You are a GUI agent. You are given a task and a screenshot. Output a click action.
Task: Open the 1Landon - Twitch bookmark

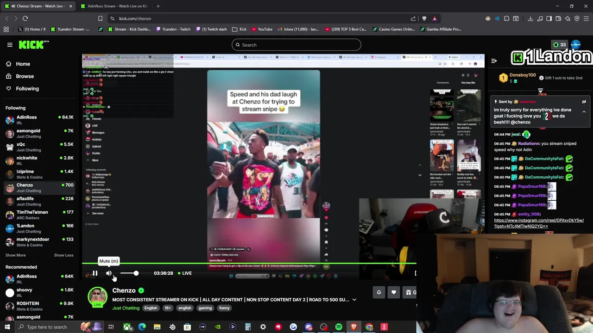(173, 29)
